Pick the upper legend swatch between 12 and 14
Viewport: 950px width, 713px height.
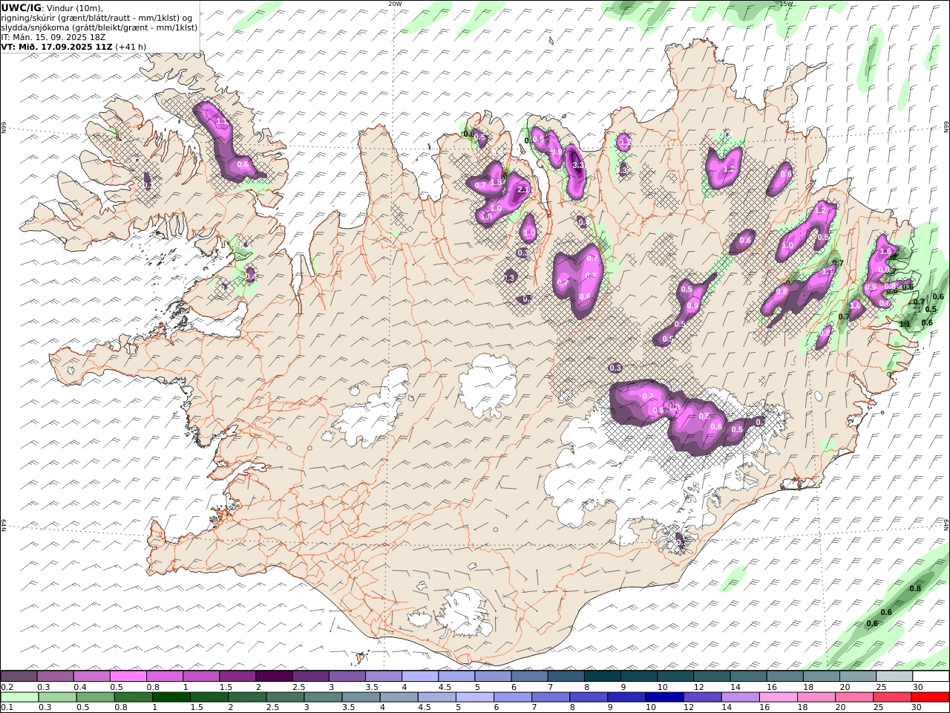tap(712, 677)
